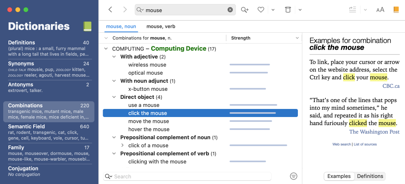Screen dimensions: 405x184
Task: Click the back navigation arrow
Action: pos(110,10)
